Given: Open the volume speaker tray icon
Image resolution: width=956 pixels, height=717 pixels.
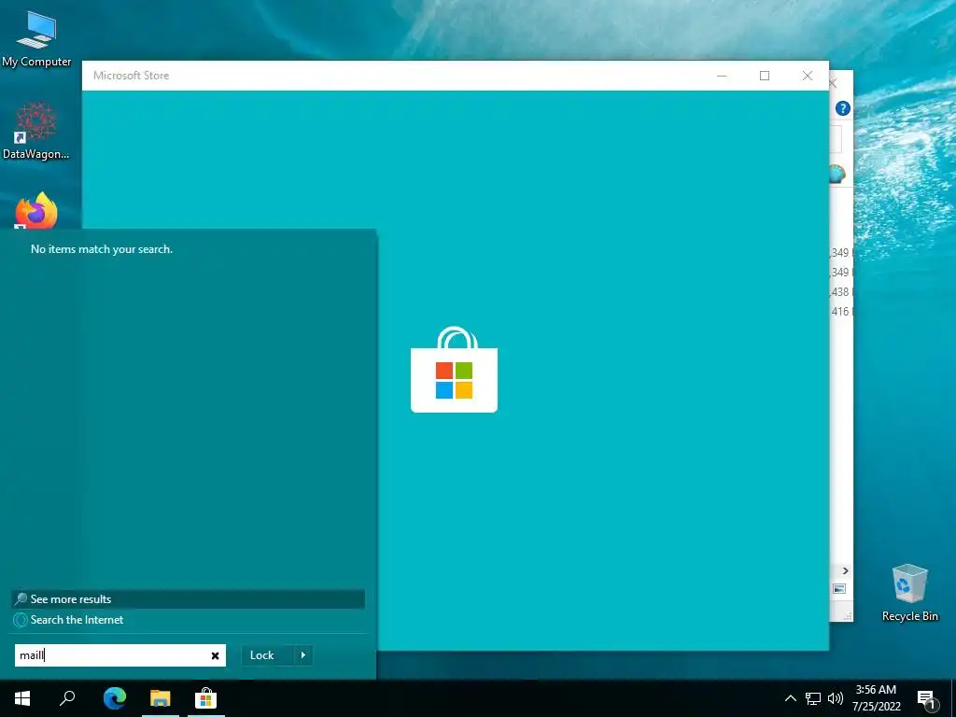Looking at the screenshot, I should [x=836, y=698].
